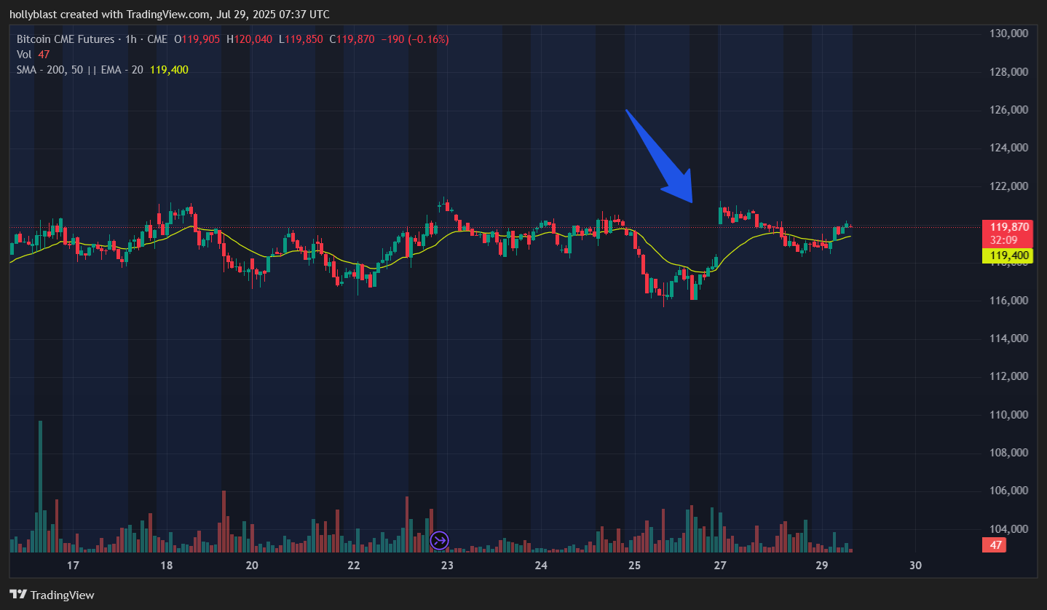Click the 110,000 price scale label

(x=1008, y=415)
